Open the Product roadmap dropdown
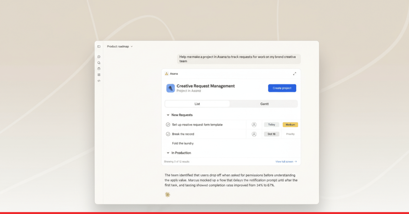This screenshot has width=409, height=214. 120,46
